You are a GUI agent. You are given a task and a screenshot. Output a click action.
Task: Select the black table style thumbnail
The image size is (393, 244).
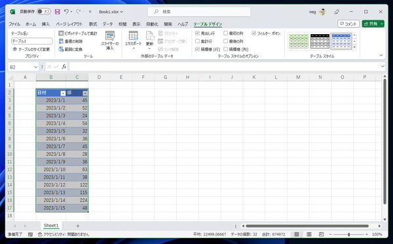[320, 41]
